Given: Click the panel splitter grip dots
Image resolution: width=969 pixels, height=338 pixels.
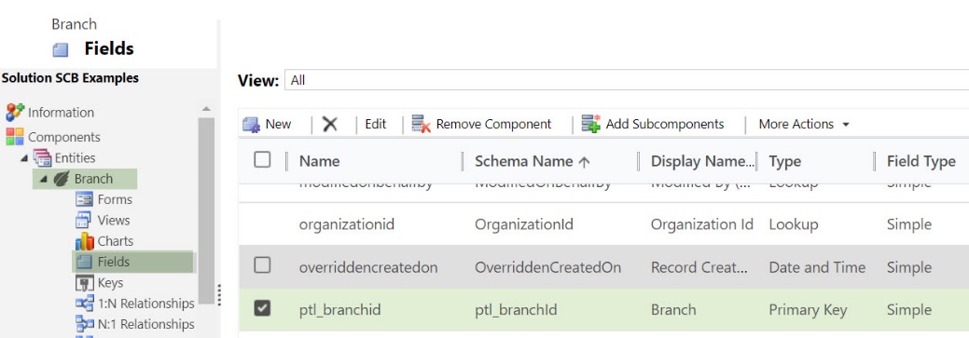Looking at the screenshot, I should 219,295.
